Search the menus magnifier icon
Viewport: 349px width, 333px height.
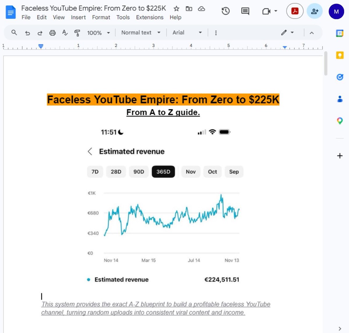point(14,33)
